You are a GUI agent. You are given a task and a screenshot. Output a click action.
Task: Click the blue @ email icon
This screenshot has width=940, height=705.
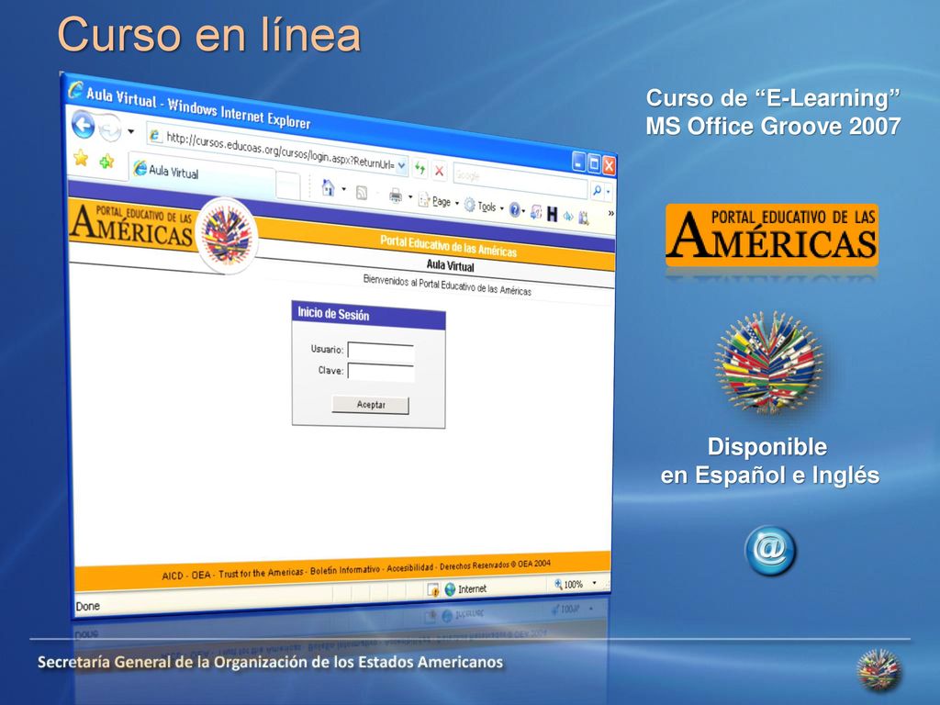[770, 551]
